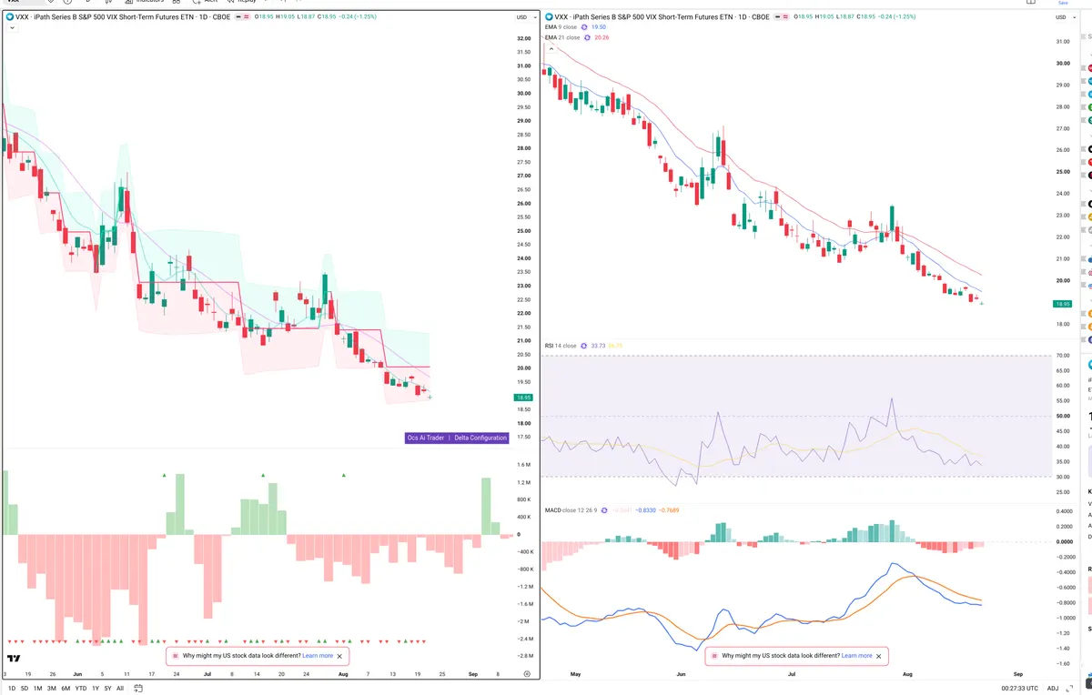Open go-to-date calendar icon
The height and width of the screenshot is (695, 1092).
[136, 688]
